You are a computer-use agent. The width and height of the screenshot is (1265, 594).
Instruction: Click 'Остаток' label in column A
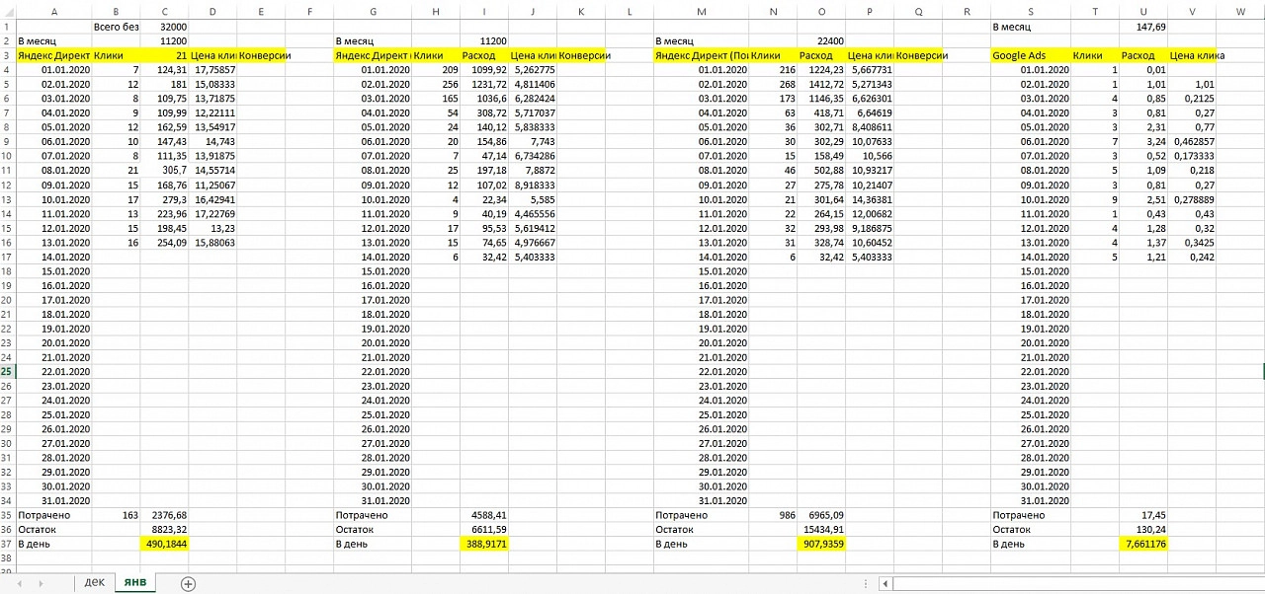click(x=38, y=529)
